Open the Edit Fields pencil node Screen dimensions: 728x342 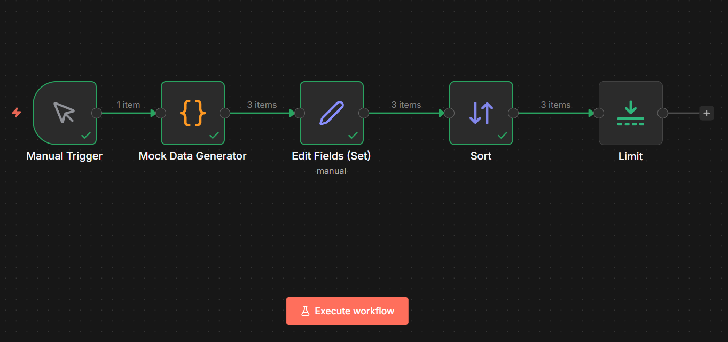pos(332,113)
